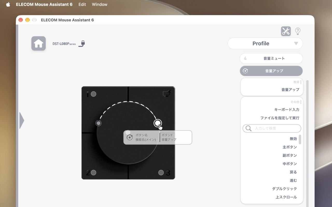Screen dimensions: 332x207
Task: Select 戻る in the function list
Action: click(293, 172)
